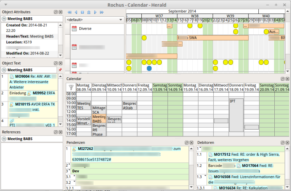
Task: Close the Debitoren panel
Action: tap(287, 142)
